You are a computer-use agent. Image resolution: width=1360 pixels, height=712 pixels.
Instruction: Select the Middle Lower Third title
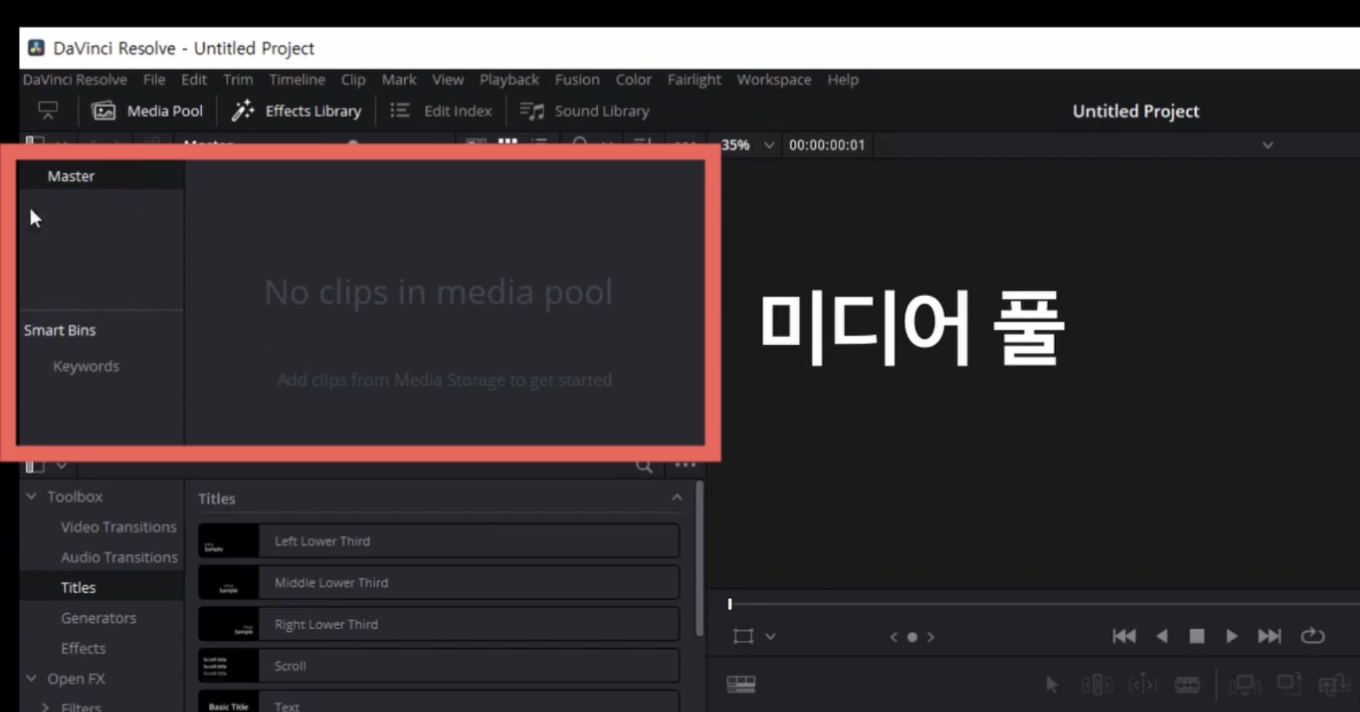tap(438, 582)
